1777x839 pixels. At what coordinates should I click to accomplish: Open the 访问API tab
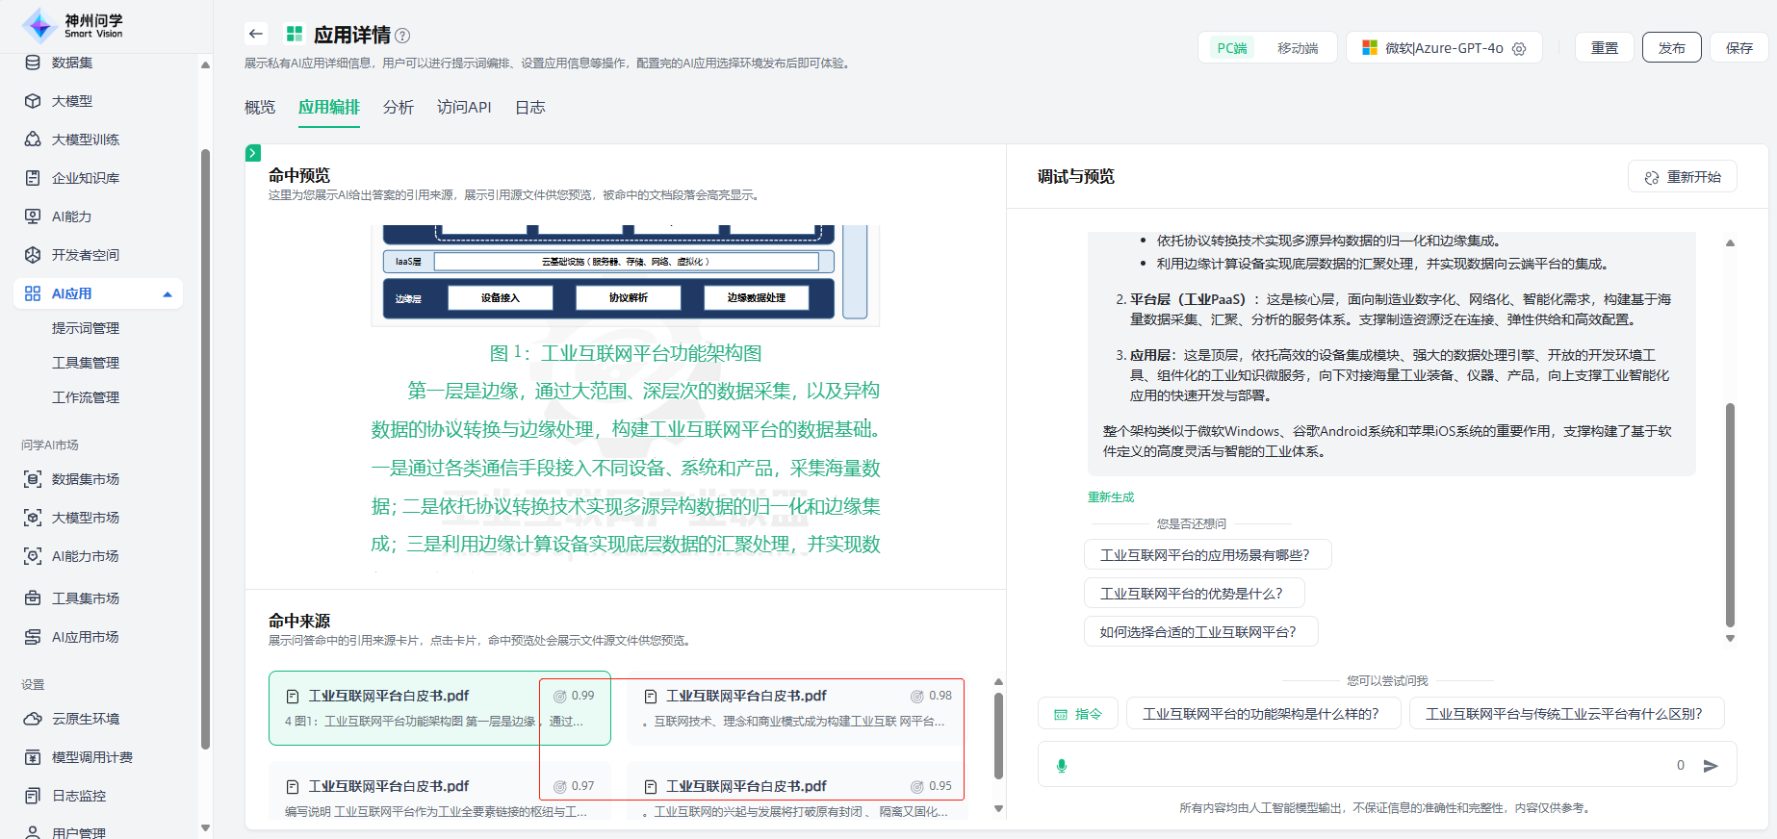click(x=464, y=107)
